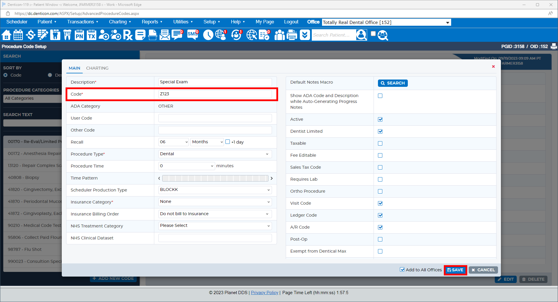
Task: Click the Time Pattern slider bar
Action: point(215,178)
